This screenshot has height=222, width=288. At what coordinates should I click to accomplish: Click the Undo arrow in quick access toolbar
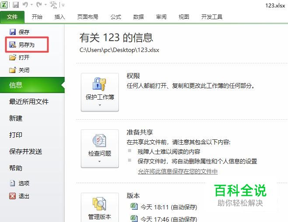click(x=25, y=5)
